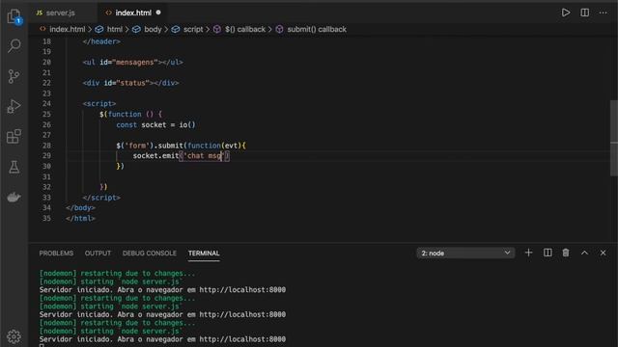618x347 pixels.
Task: Click index.html in the breadcrumb
Action: coord(67,29)
